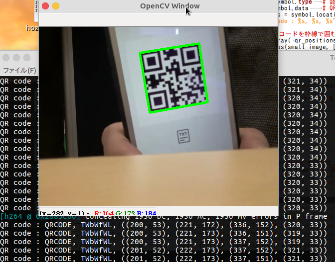Click the red Japanese comment コードを枠線で囲む in editor
The image size is (335, 262).
click(307, 34)
